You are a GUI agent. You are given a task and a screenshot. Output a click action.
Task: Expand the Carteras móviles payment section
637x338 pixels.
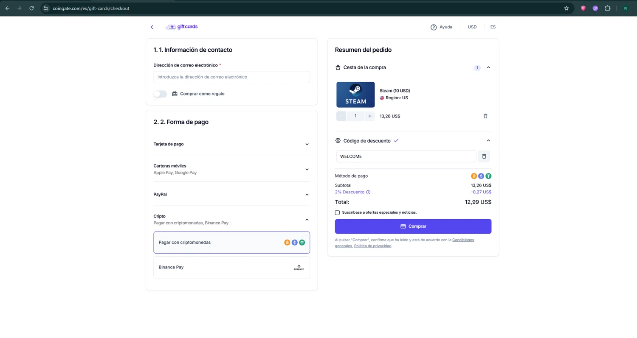point(232,169)
